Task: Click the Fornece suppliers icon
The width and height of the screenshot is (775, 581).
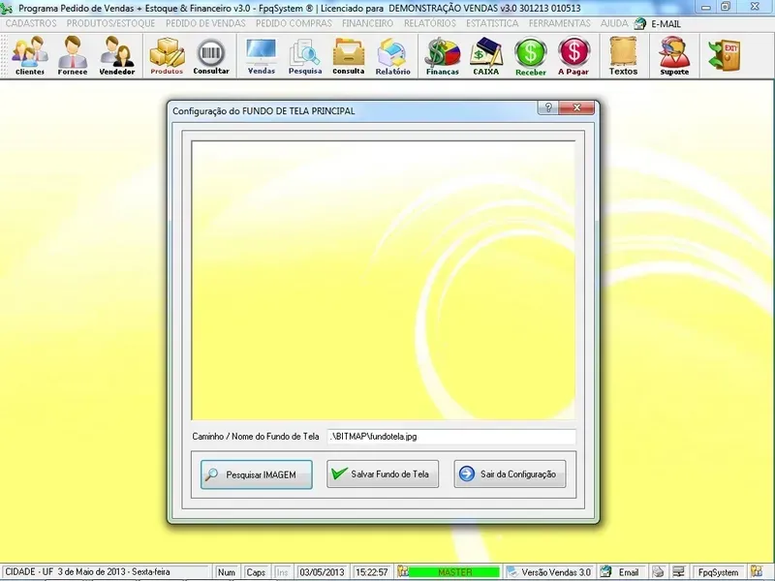Action: coord(73,55)
